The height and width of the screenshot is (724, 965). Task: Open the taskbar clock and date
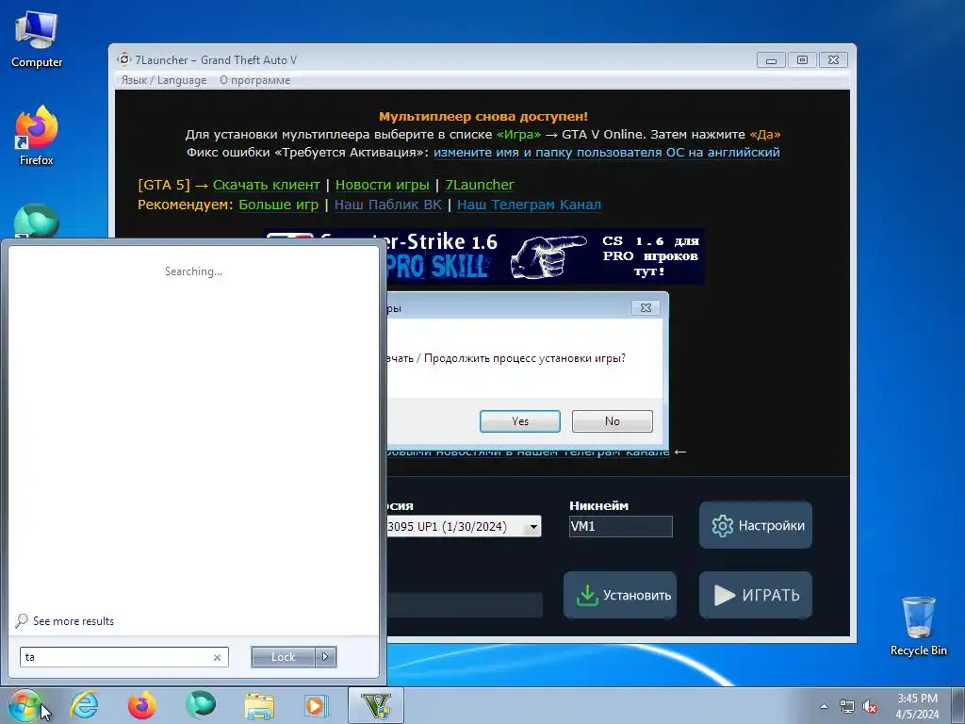click(917, 706)
